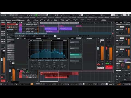
Task: Open the Media tab in right zone
Action: coord(121,22)
